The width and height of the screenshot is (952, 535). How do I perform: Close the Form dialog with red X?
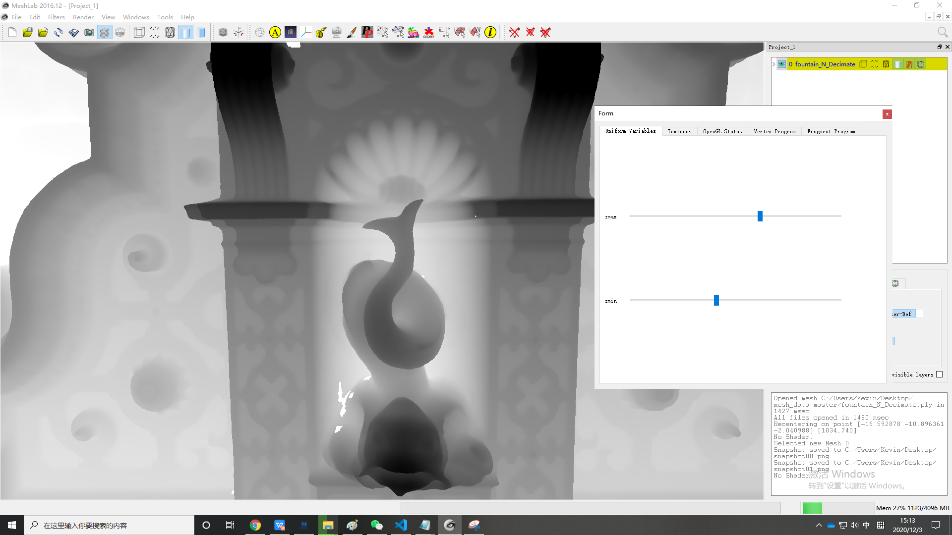887,114
